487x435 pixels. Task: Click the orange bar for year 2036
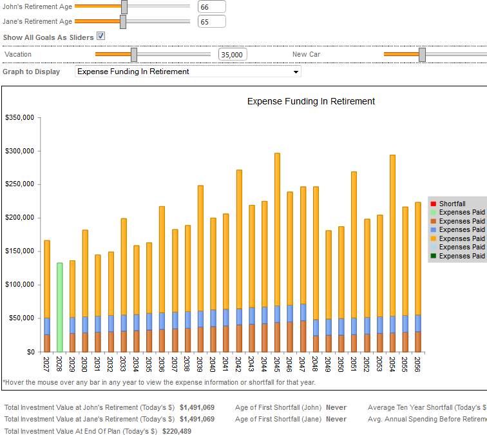point(162,260)
